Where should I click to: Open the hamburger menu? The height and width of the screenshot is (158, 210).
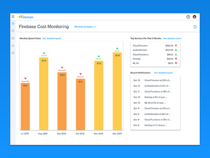pyautogui.click(x=13, y=17)
